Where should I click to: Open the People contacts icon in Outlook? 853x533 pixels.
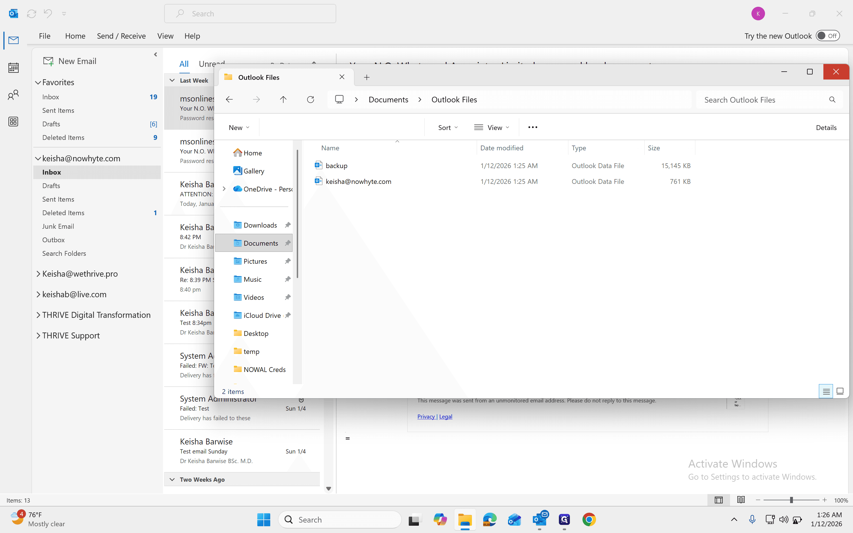coord(13,94)
